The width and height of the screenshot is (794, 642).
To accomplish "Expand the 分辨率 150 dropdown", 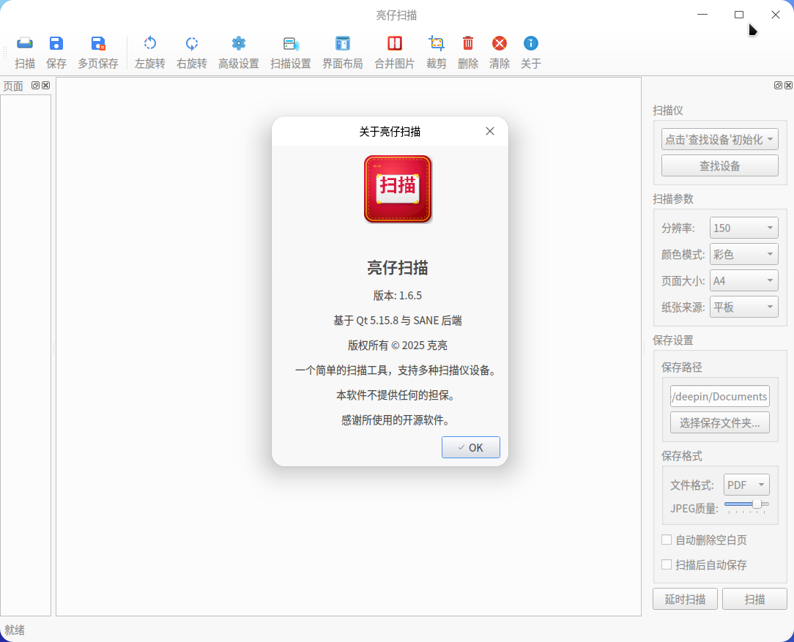I will [744, 228].
